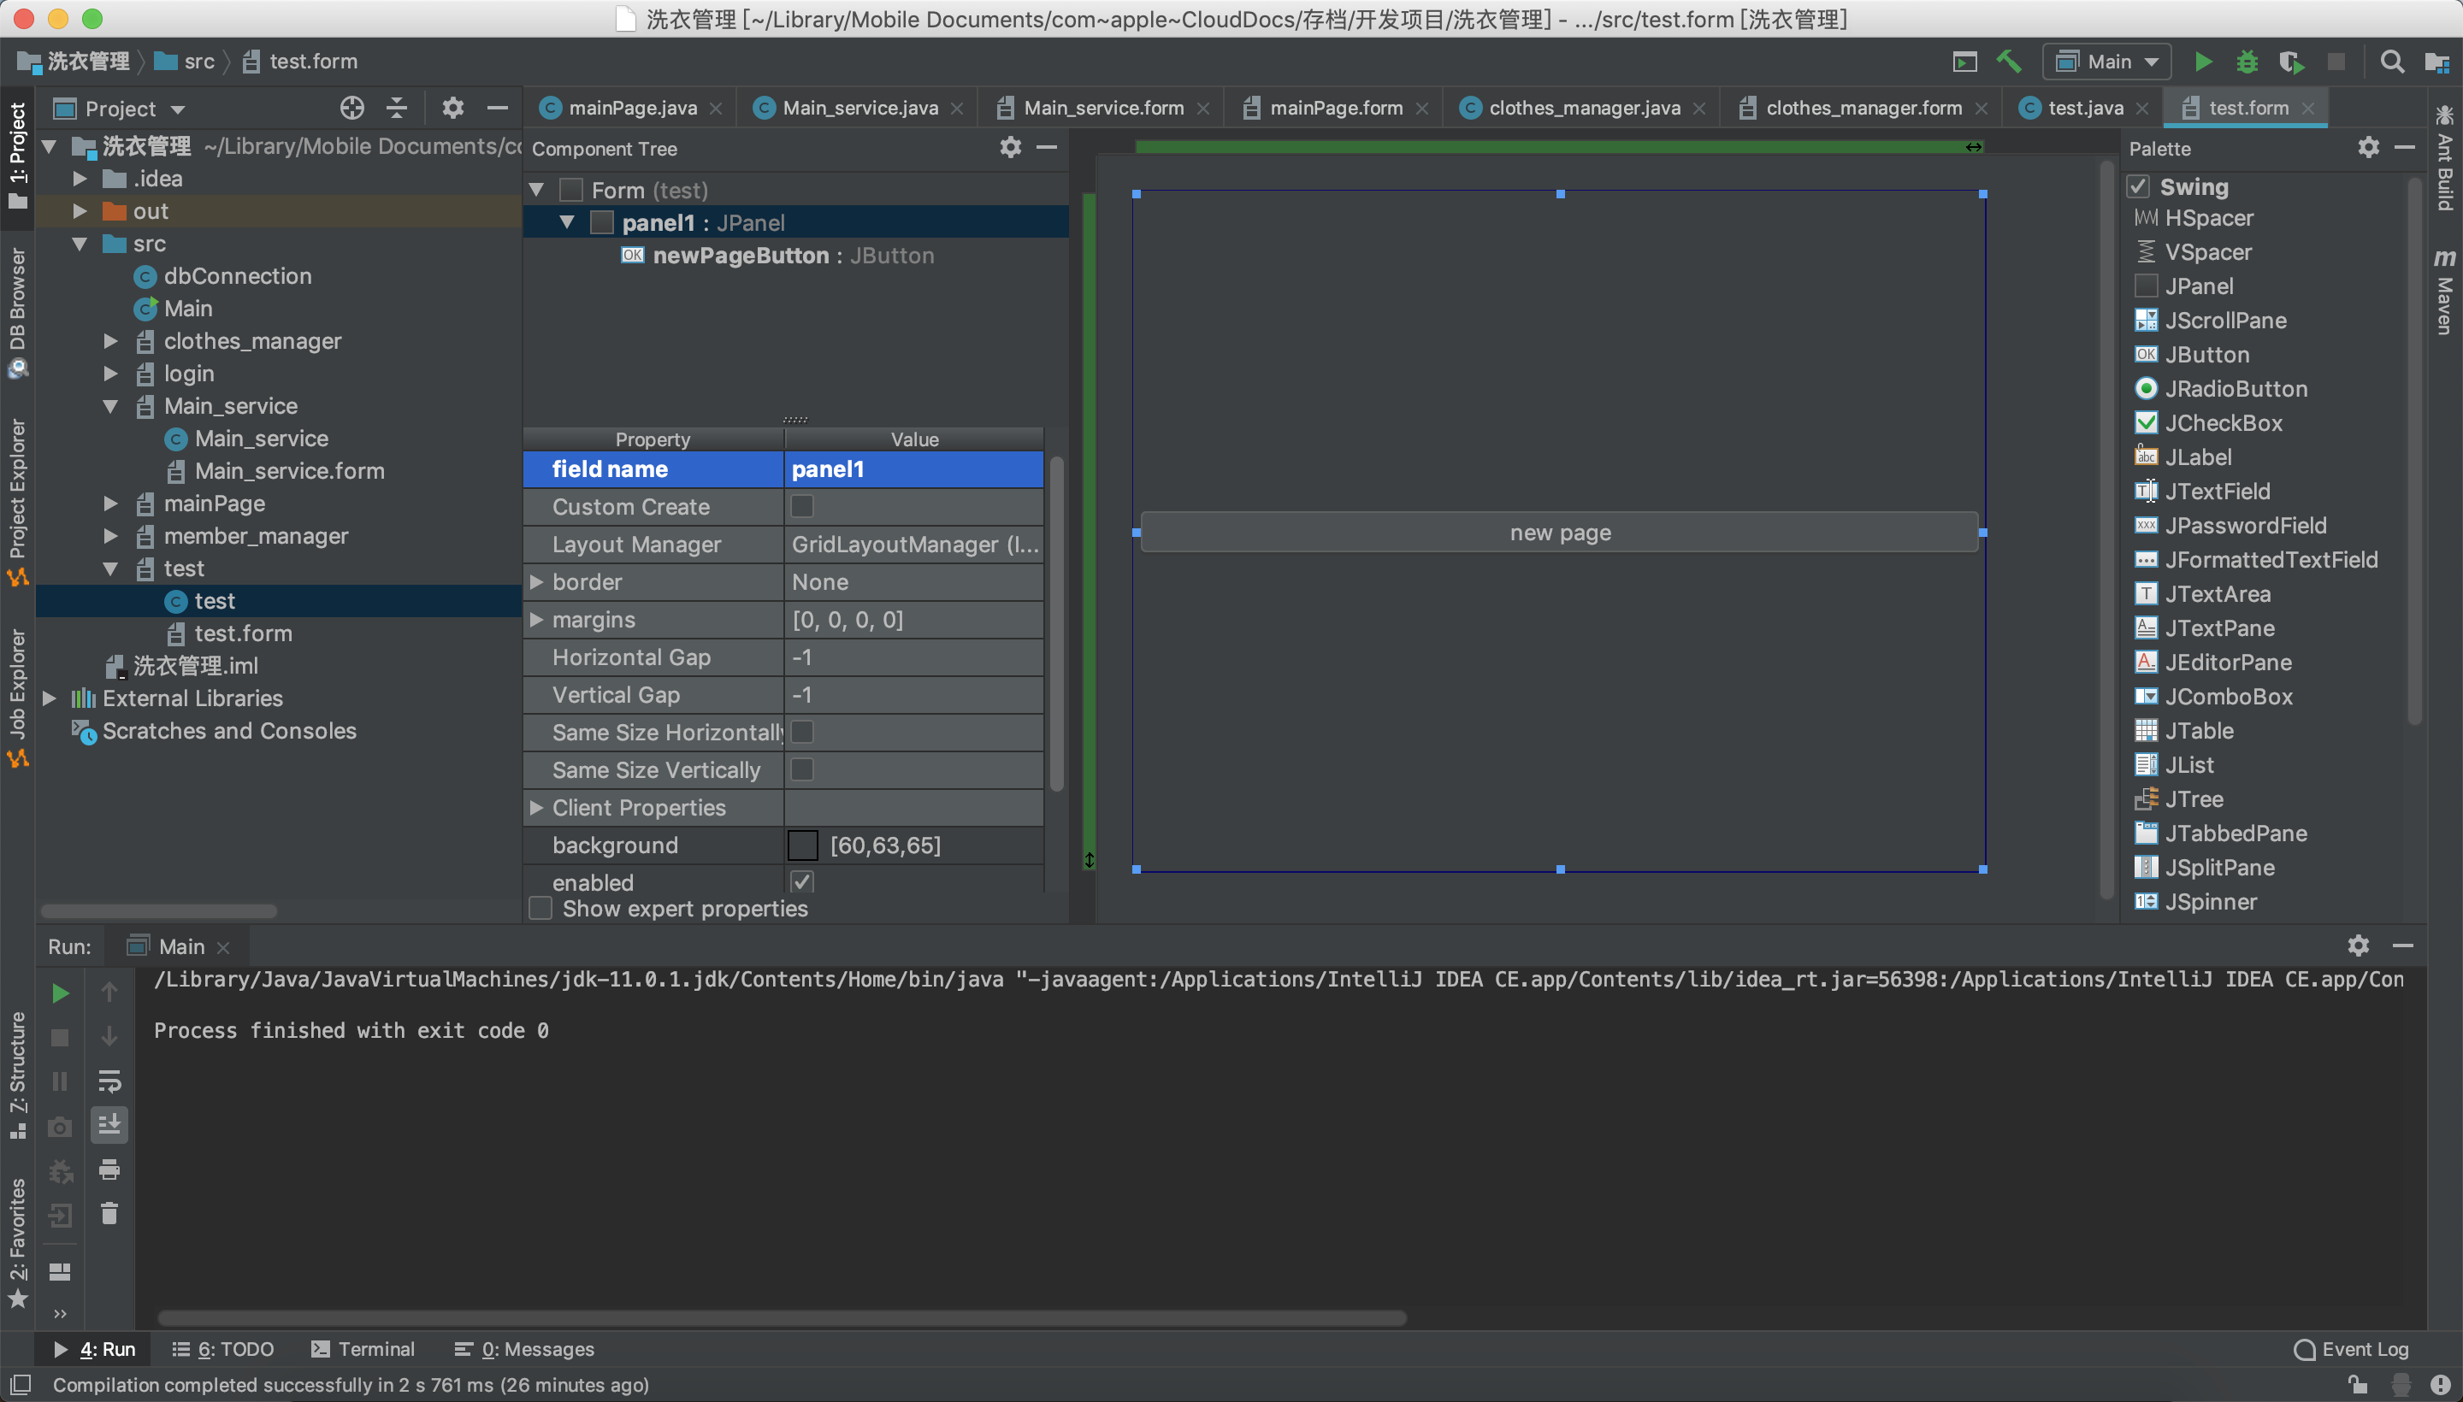Screen dimensions: 2463x1402
Task: Open the Event Log
Action: tap(2352, 1348)
